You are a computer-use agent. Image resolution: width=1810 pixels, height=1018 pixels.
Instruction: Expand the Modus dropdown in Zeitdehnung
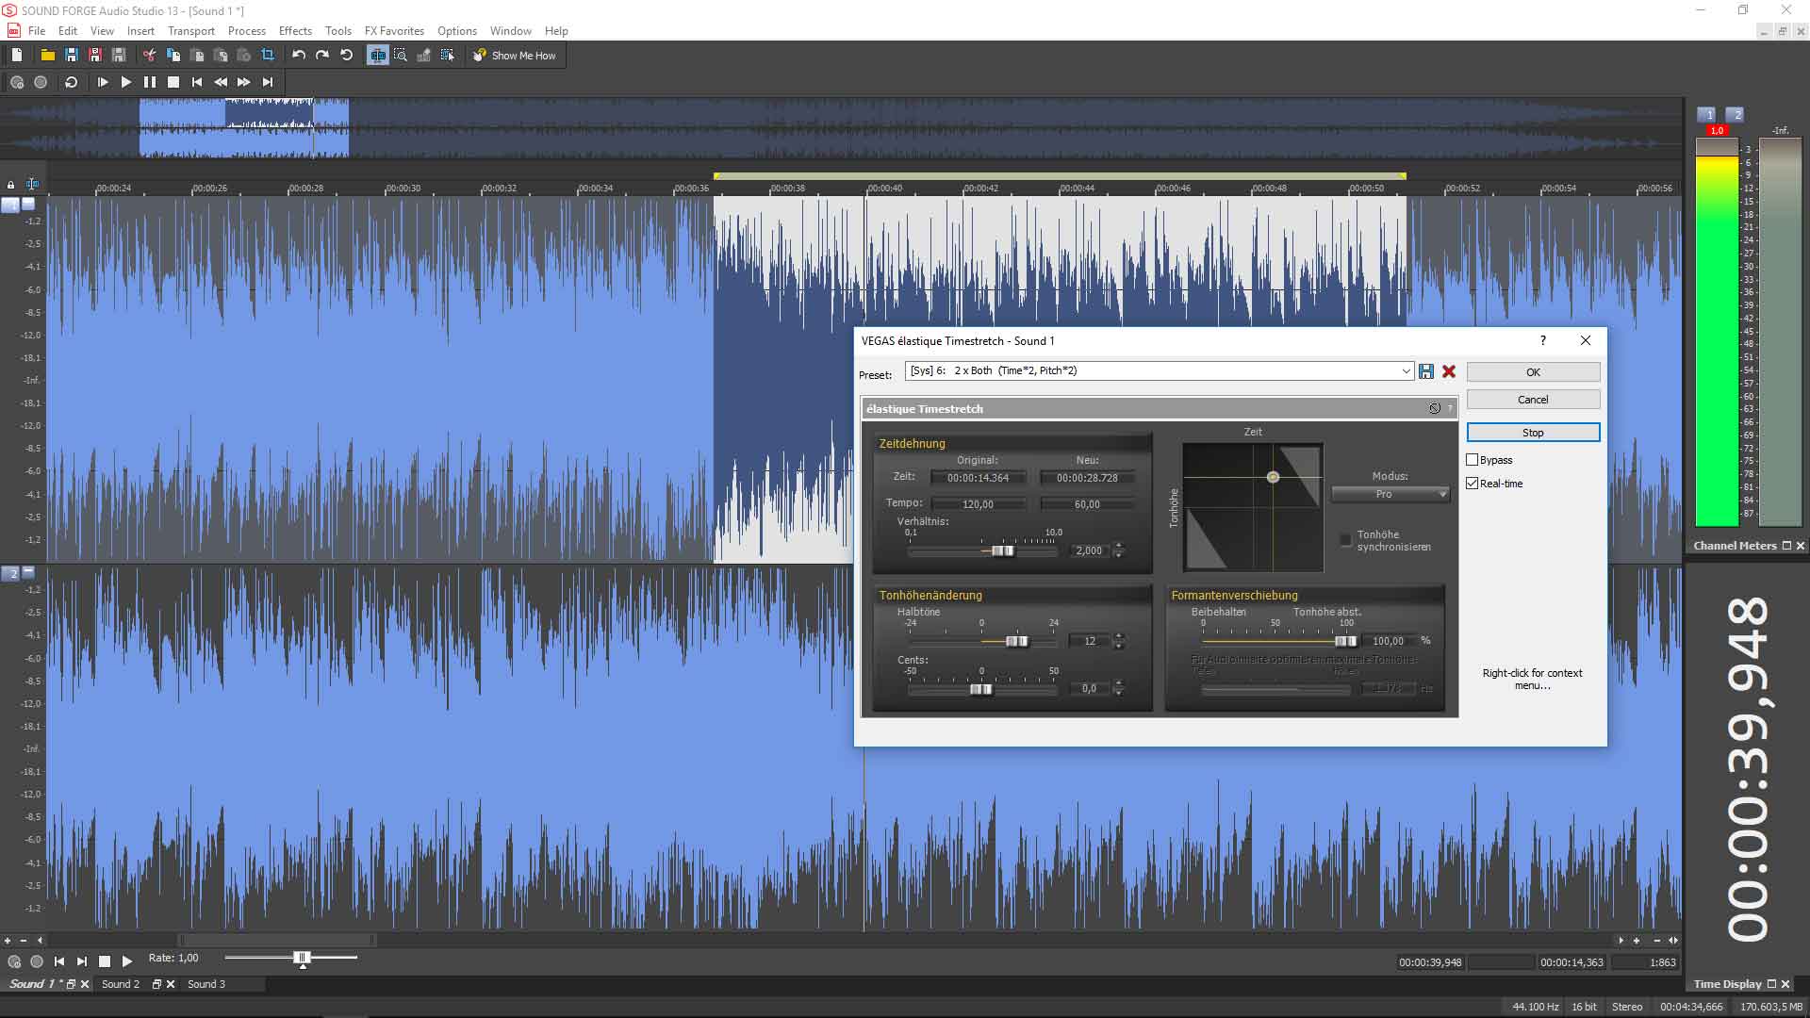click(x=1439, y=494)
